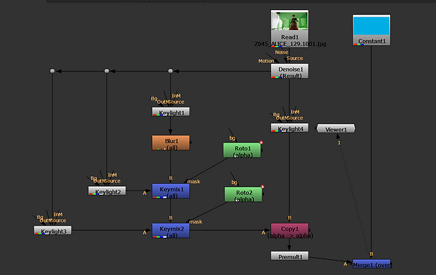Image resolution: width=436 pixels, height=275 pixels.
Task: Click the Keymix2 node
Action: click(171, 231)
